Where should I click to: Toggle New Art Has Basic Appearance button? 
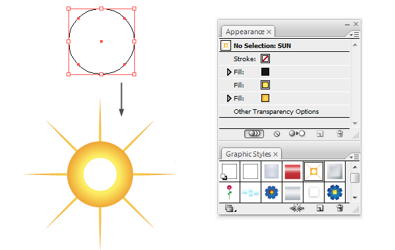tap(254, 134)
